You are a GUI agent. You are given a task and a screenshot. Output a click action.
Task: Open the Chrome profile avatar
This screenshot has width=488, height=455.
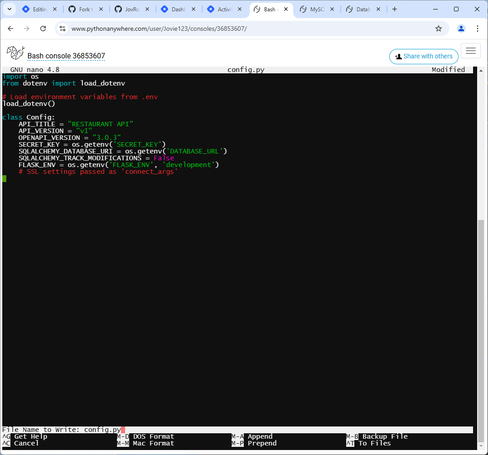[x=461, y=29]
